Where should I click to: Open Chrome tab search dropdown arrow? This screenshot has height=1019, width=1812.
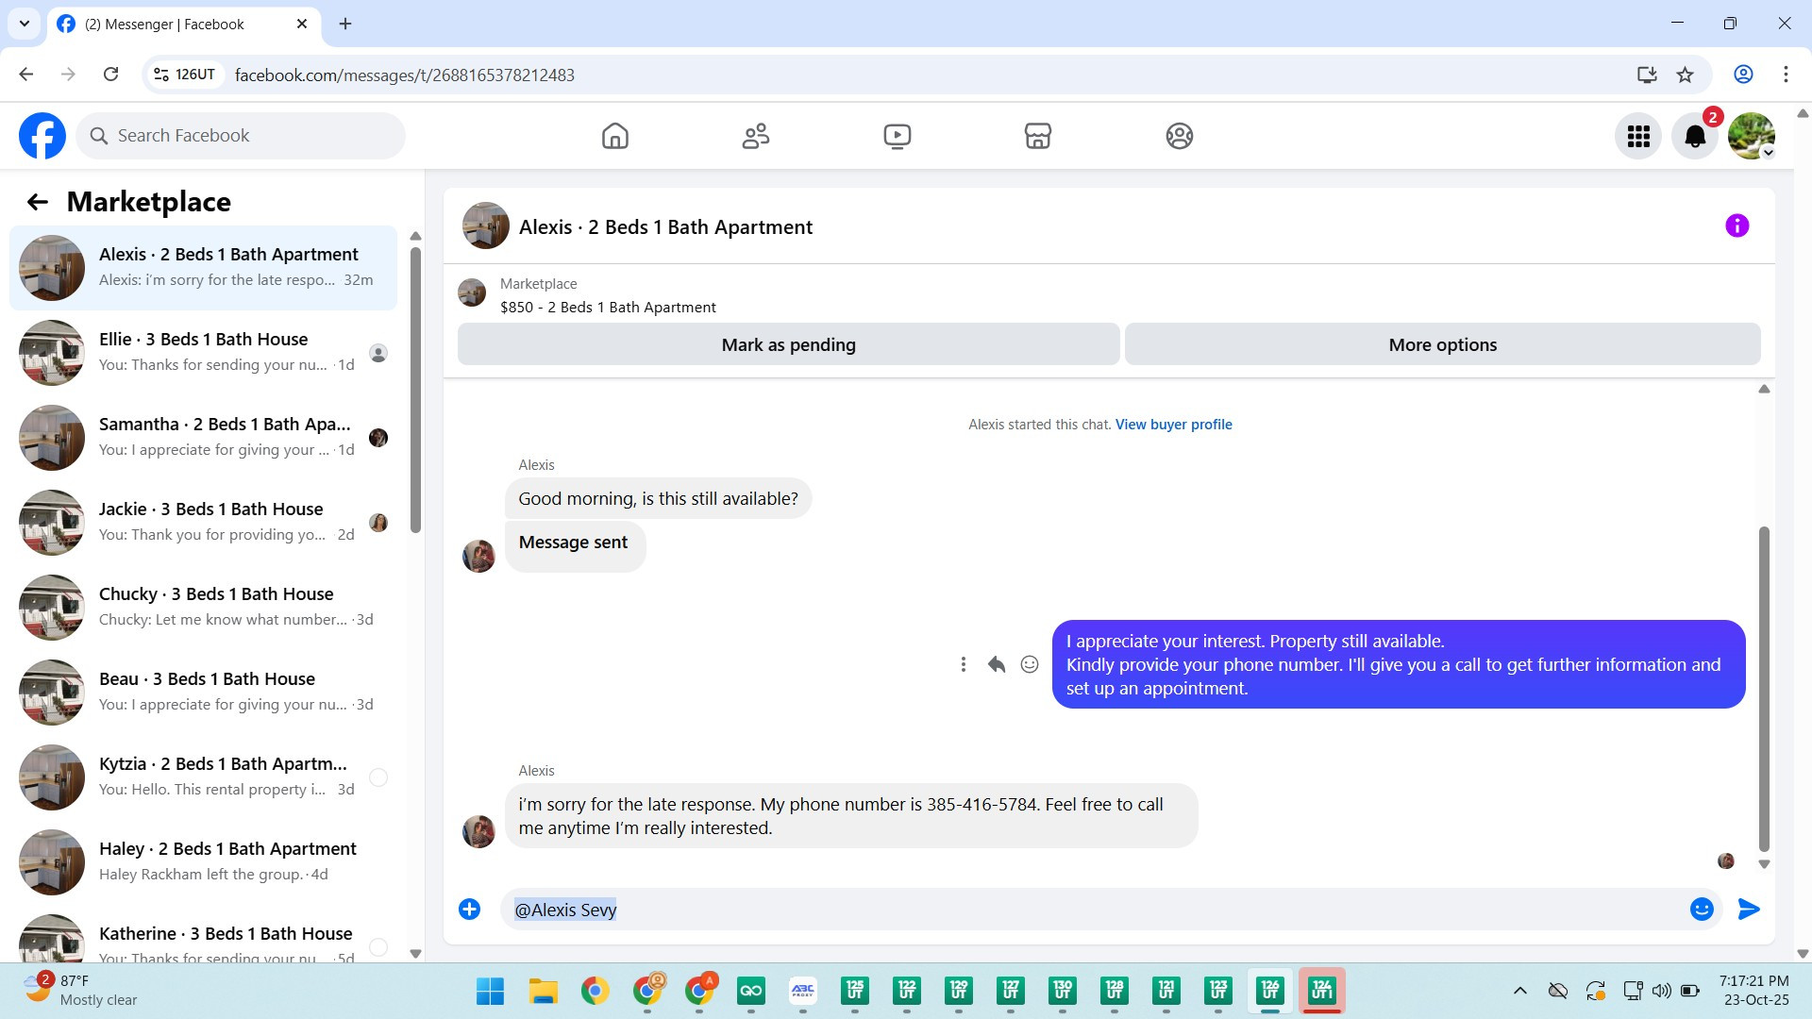tap(24, 24)
